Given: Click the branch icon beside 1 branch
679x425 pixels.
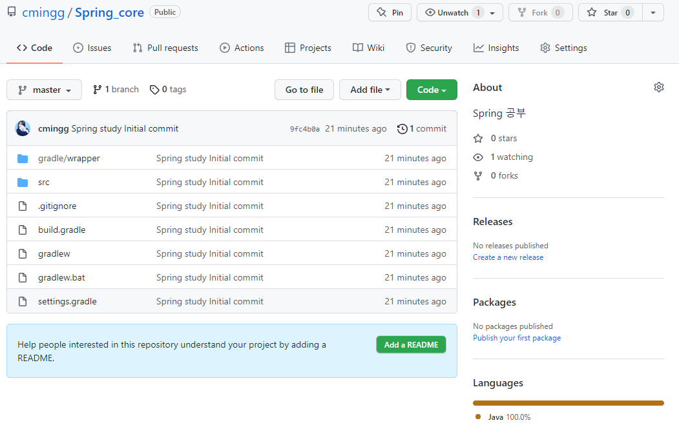Looking at the screenshot, I should point(97,90).
